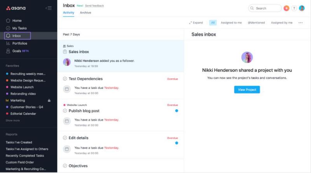The width and height of the screenshot is (311, 173).
Task: Open the Publish blog post title
Action: (x=84, y=111)
